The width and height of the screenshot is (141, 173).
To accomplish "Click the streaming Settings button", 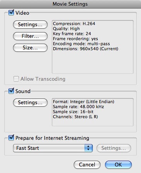I will pyautogui.click(x=114, y=148).
